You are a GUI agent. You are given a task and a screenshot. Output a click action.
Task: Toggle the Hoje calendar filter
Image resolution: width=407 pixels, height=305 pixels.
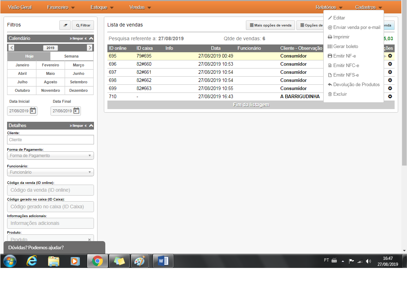click(29, 56)
